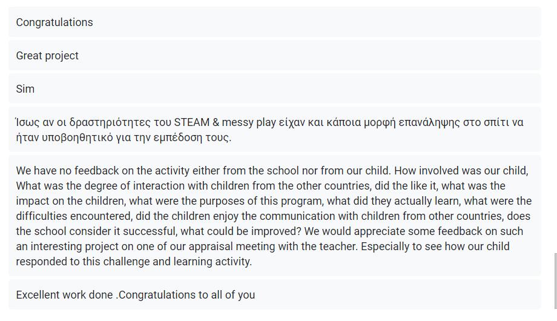Click the line starting "What was the degree"

[260, 186]
